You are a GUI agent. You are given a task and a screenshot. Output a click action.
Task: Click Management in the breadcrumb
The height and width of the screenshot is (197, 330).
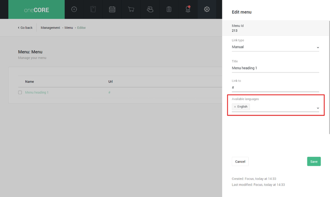tap(50, 28)
